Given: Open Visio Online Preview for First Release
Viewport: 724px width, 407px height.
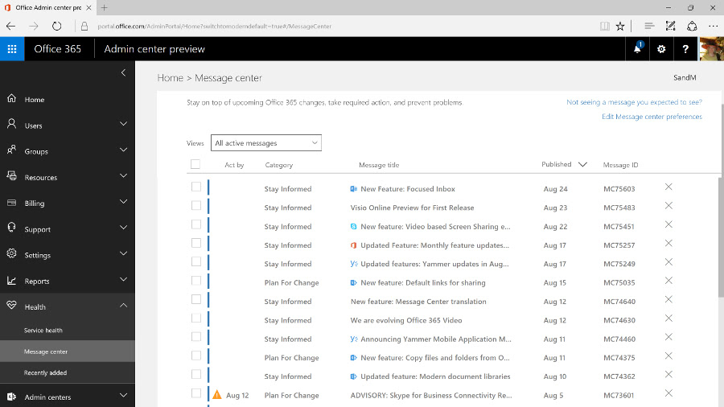Looking at the screenshot, I should pos(413,208).
